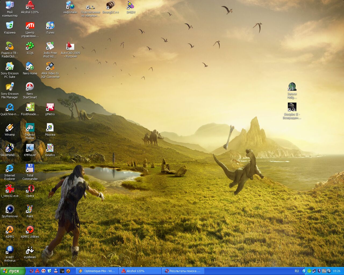
Task: Open the пуск Start menu
Action: point(13,271)
